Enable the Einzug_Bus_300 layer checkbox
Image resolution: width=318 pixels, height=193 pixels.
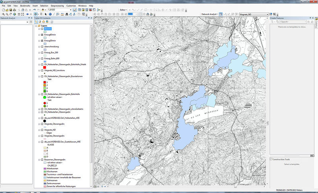[42, 52]
